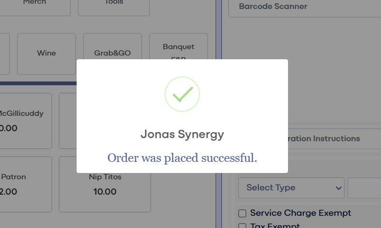The image size is (381, 228).
Task: Add the Patron item priced 2.00
Action: click(x=25, y=183)
